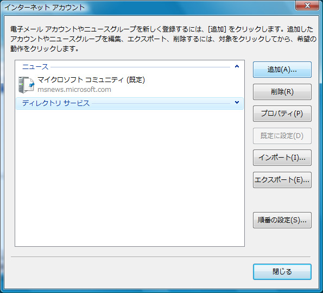Click the 削除(R) button
323x293 pixels.
pos(282,92)
